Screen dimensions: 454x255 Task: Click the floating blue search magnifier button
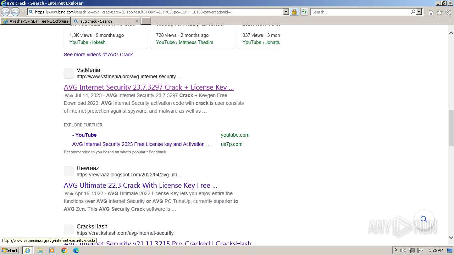pos(424,219)
